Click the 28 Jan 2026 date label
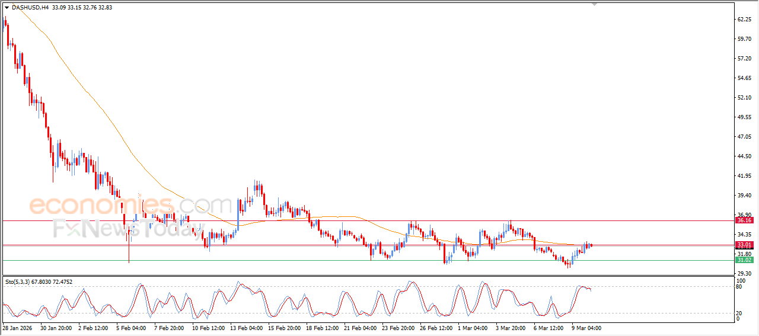 18,328
